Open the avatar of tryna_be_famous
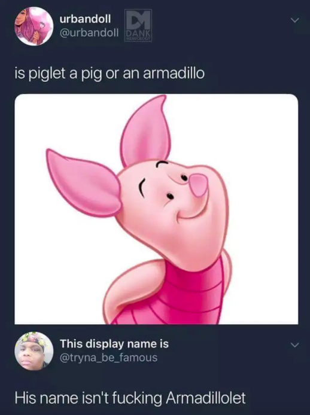This screenshot has width=310, height=415. point(34,351)
